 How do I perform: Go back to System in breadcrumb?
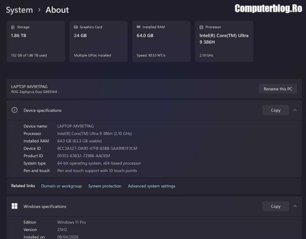(x=19, y=10)
